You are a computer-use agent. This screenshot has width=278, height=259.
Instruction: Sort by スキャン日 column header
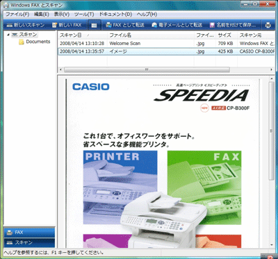(x=83, y=35)
